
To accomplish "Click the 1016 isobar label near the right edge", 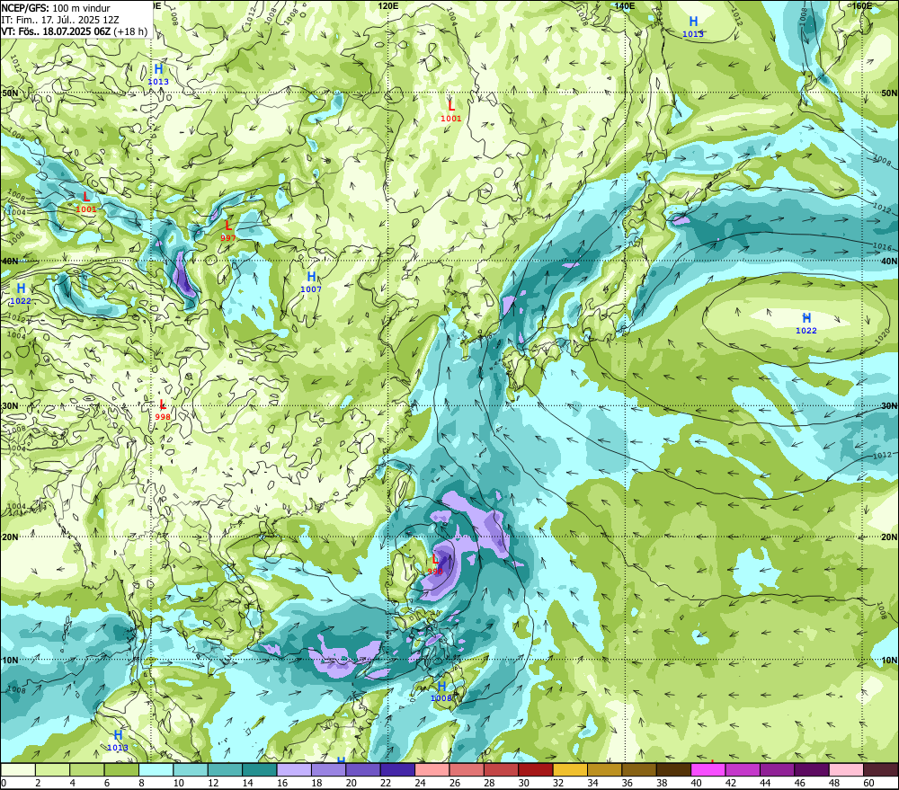I will point(883,246).
